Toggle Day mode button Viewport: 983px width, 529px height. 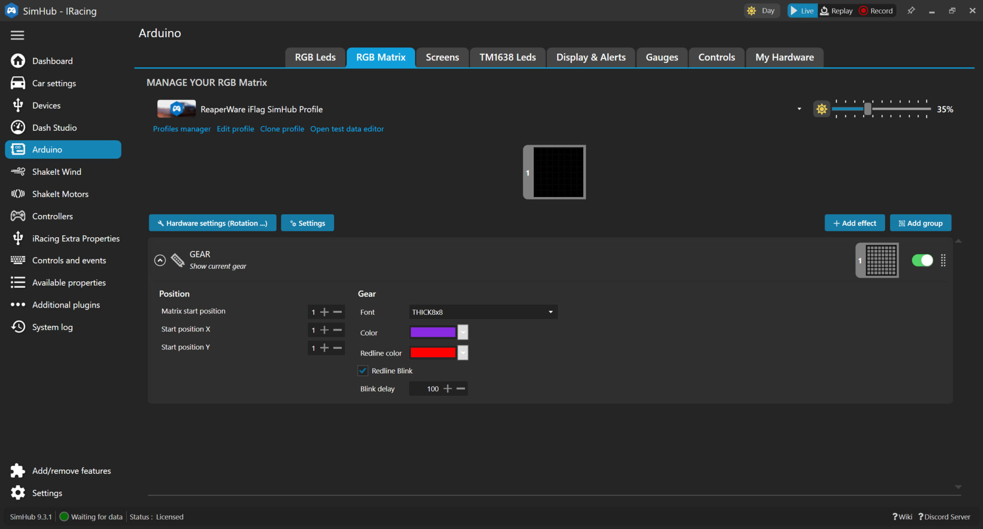pos(762,11)
